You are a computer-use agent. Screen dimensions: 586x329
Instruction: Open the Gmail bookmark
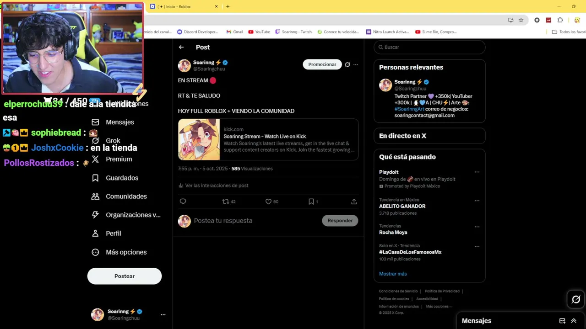[235, 32]
